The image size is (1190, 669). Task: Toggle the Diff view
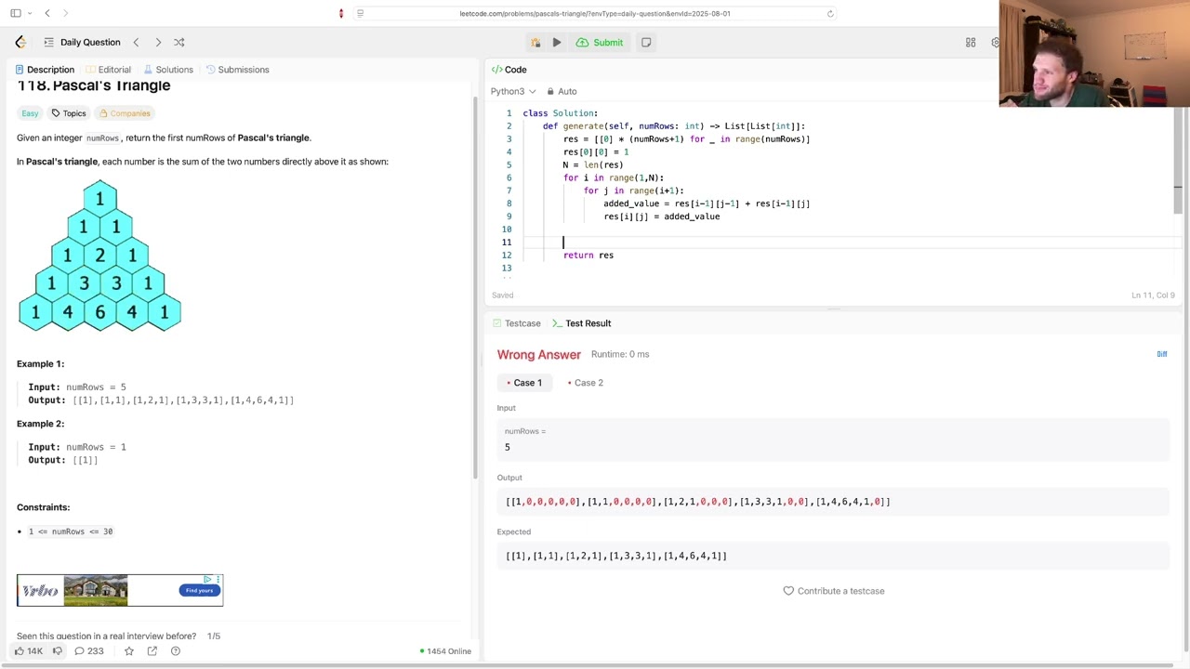click(x=1161, y=354)
